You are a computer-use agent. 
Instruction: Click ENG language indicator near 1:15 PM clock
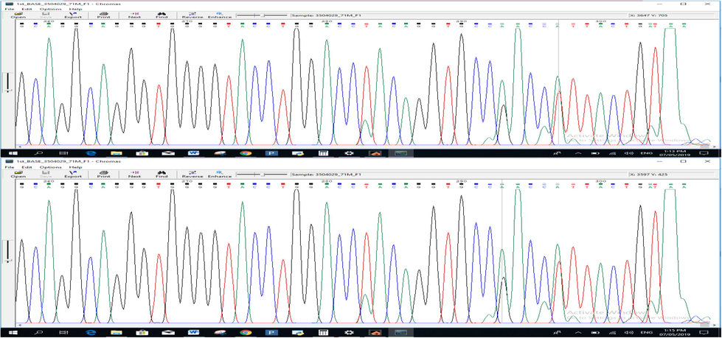click(647, 332)
